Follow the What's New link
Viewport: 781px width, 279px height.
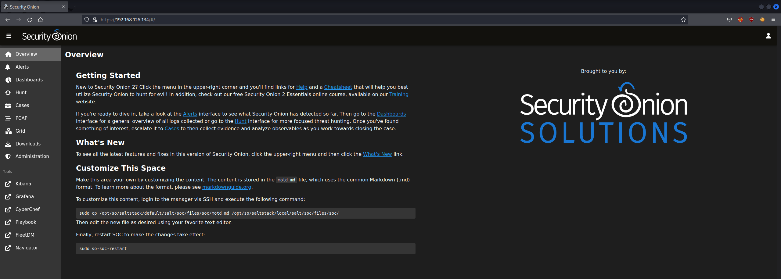[x=377, y=154]
